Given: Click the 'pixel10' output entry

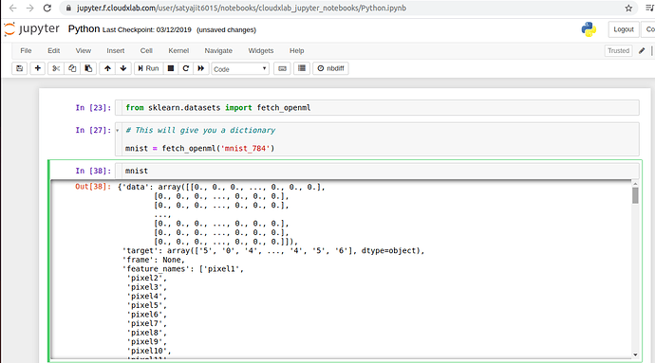Looking at the screenshot, I should pos(149,351).
